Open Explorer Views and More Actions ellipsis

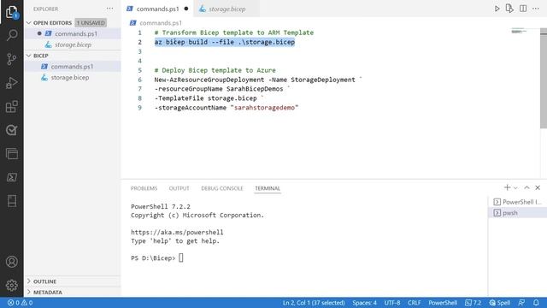coord(110,9)
